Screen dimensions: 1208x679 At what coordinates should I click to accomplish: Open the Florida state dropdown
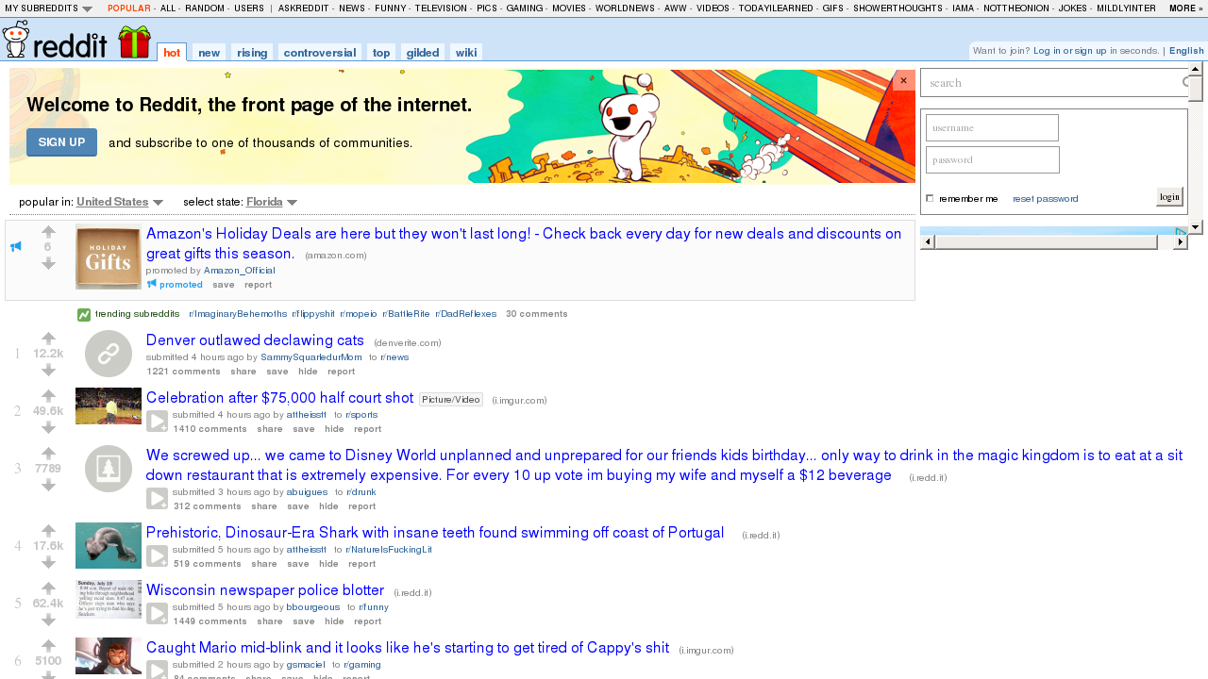272,202
